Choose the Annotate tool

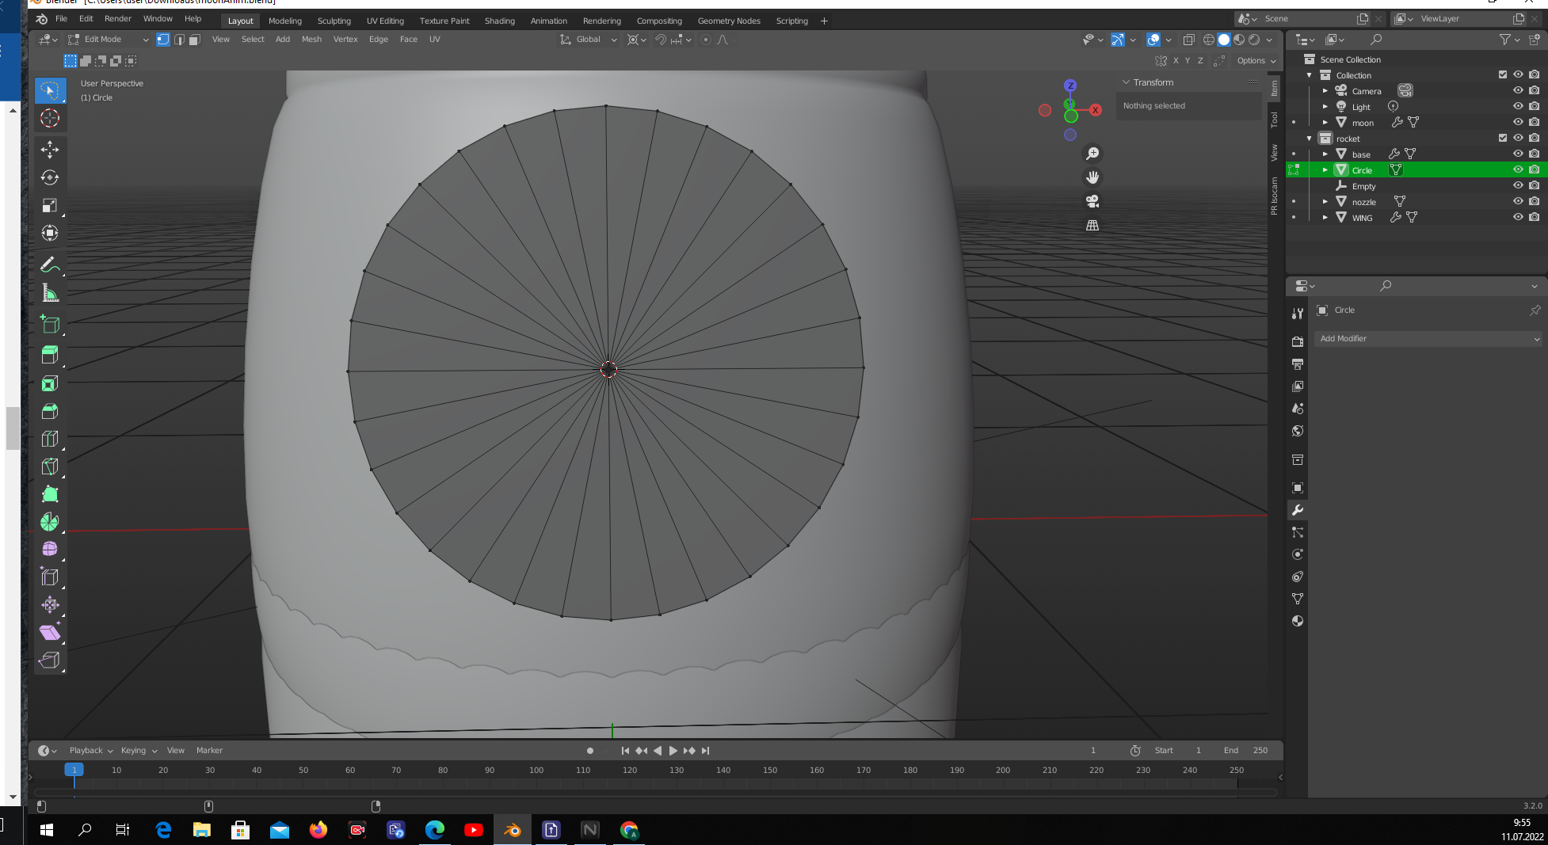coord(50,265)
